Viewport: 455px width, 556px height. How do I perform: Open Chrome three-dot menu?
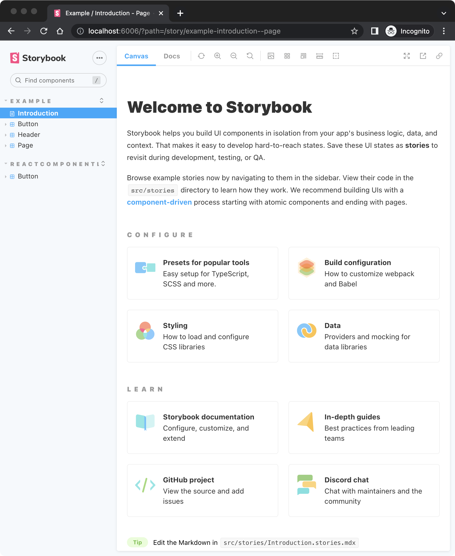pos(444,31)
